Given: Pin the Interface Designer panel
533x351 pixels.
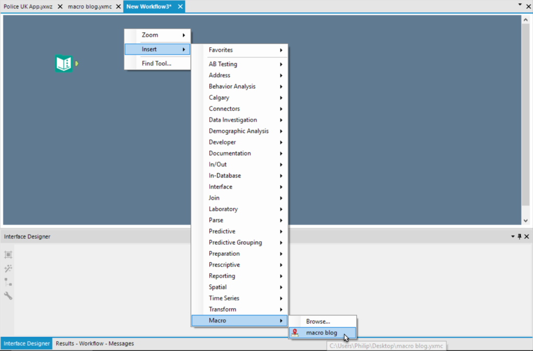Looking at the screenshot, I should pos(519,237).
